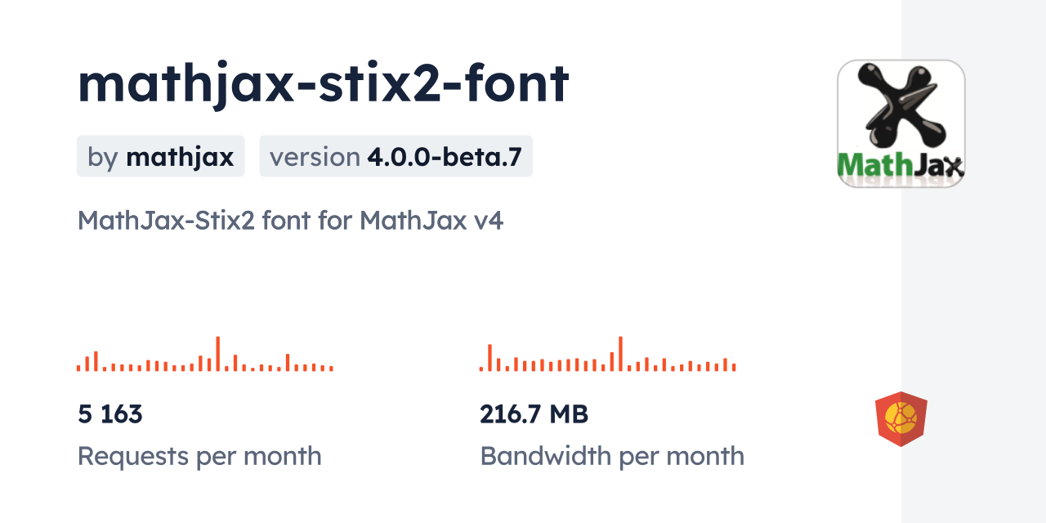
Task: Click the 'MathJax-Stix2 font for MathJax v4' description
Action: [x=290, y=220]
